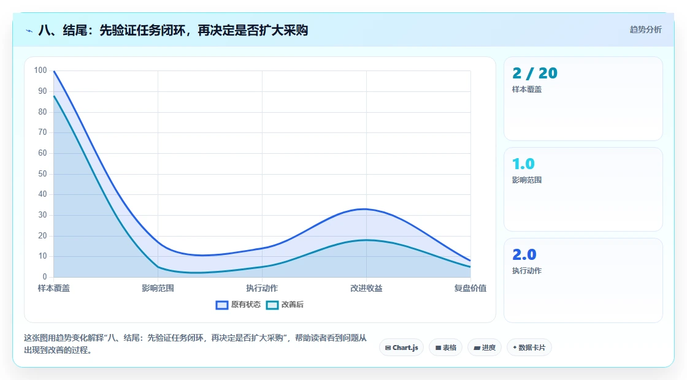Toggle the 原有状态 legend series
The width and height of the screenshot is (687, 380).
pos(238,305)
